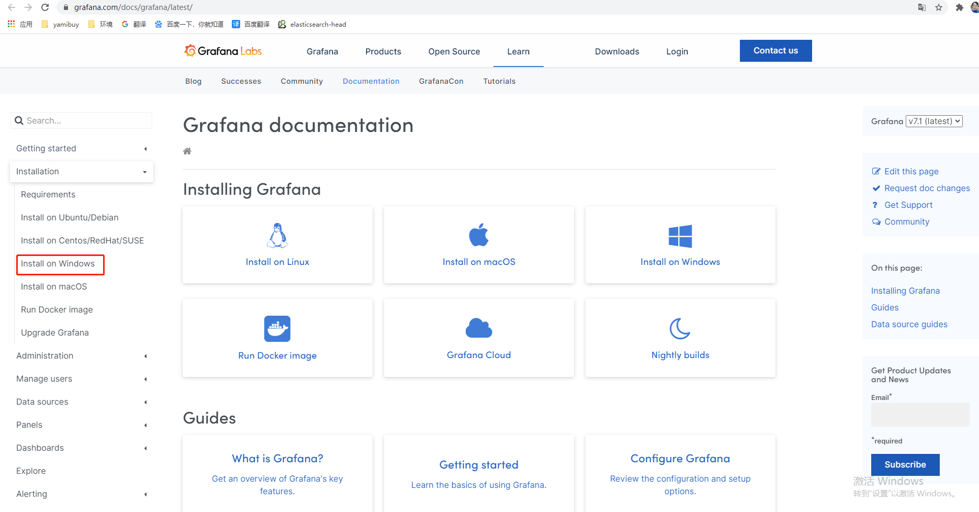Open the What is Grafana? guide

(x=277, y=459)
